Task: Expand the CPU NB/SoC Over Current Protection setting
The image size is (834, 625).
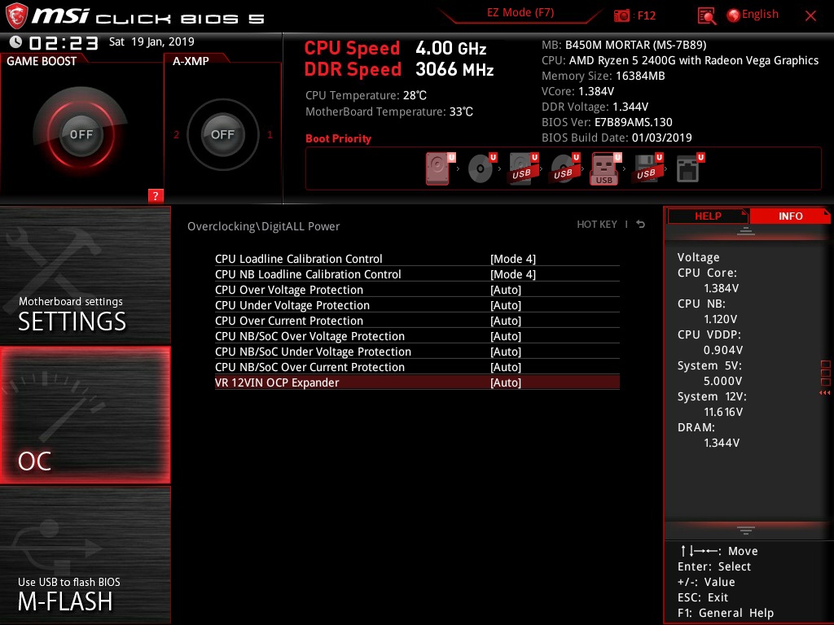Action: (505, 367)
